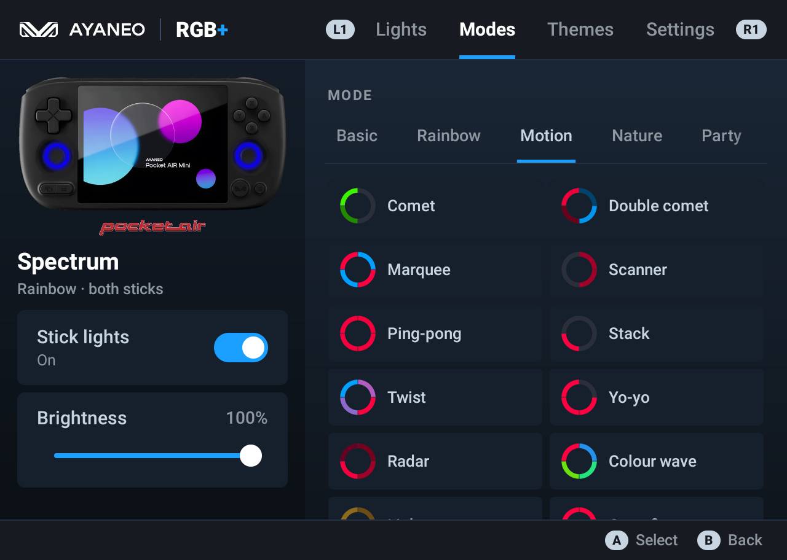Click the Spectrum mode heading
The width and height of the screenshot is (787, 560).
click(68, 262)
